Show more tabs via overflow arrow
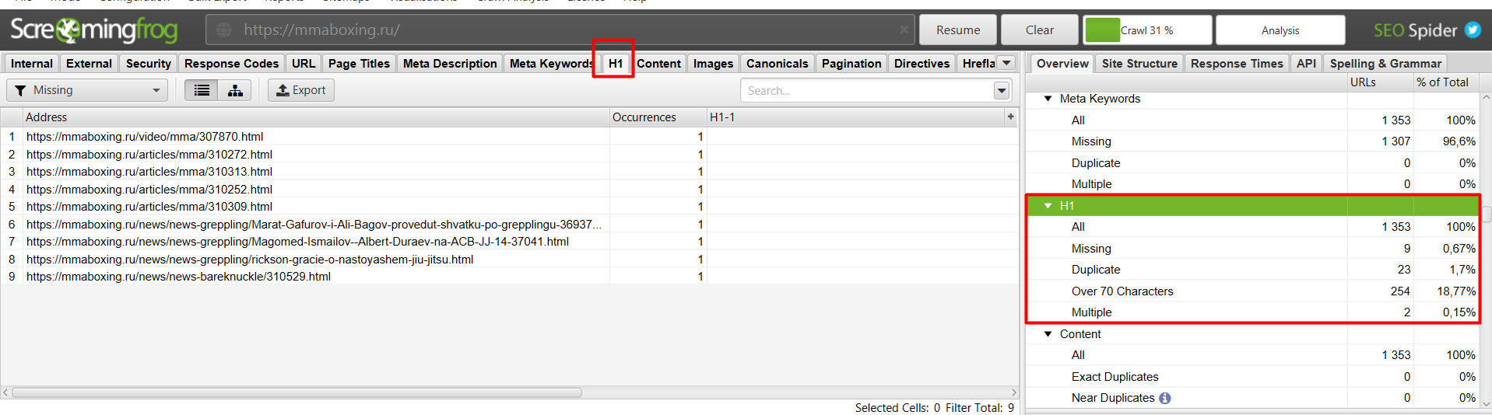The width and height of the screenshot is (1492, 415). click(x=1006, y=63)
